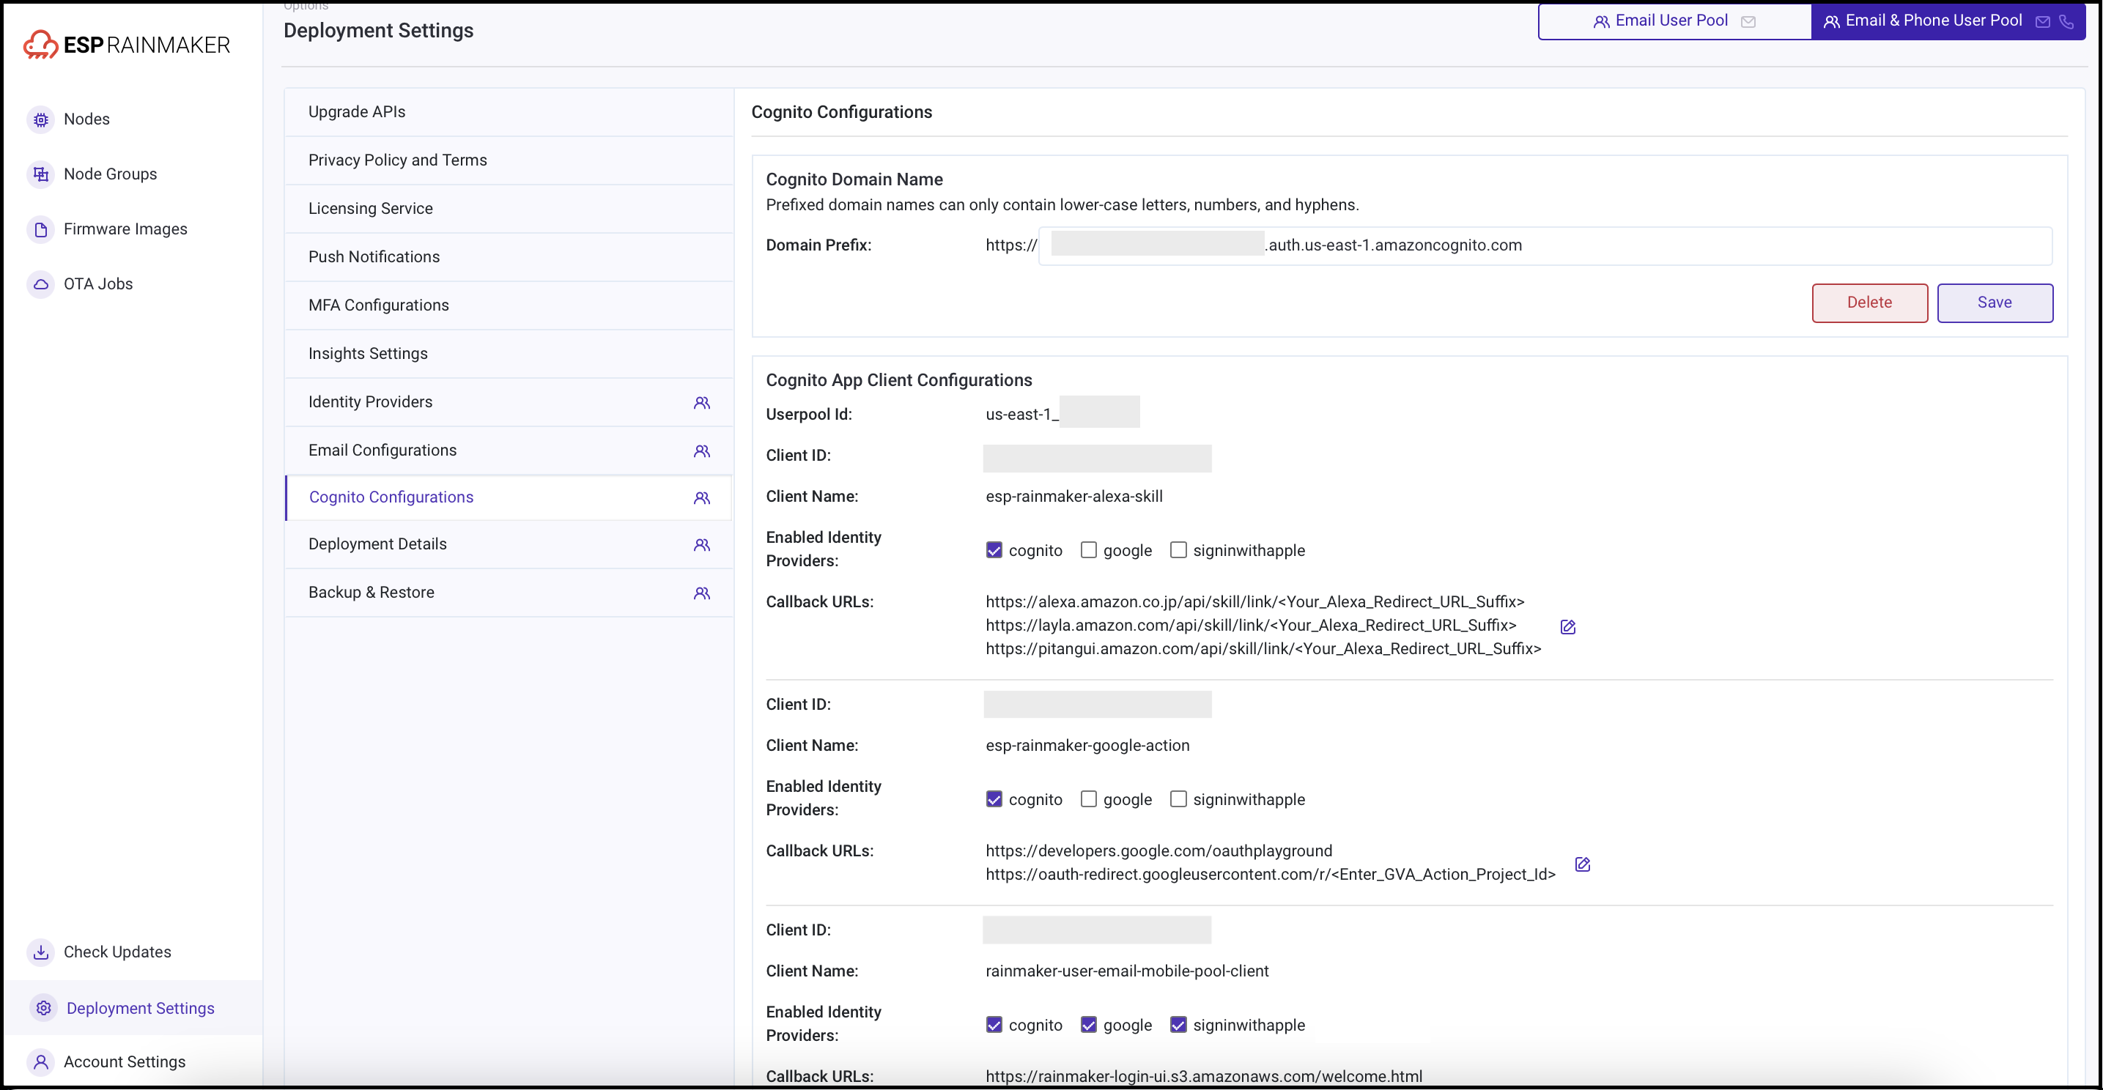The image size is (2103, 1090).
Task: Click the Nodes chip icon
Action: 41,119
